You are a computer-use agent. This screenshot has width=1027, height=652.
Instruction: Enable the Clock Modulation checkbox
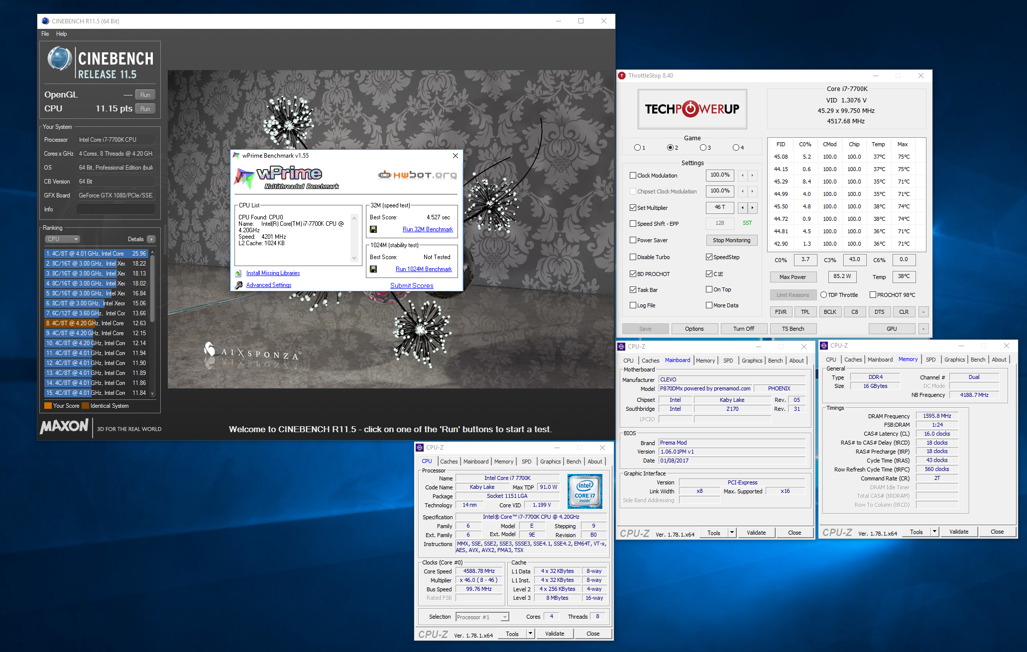pos(633,176)
